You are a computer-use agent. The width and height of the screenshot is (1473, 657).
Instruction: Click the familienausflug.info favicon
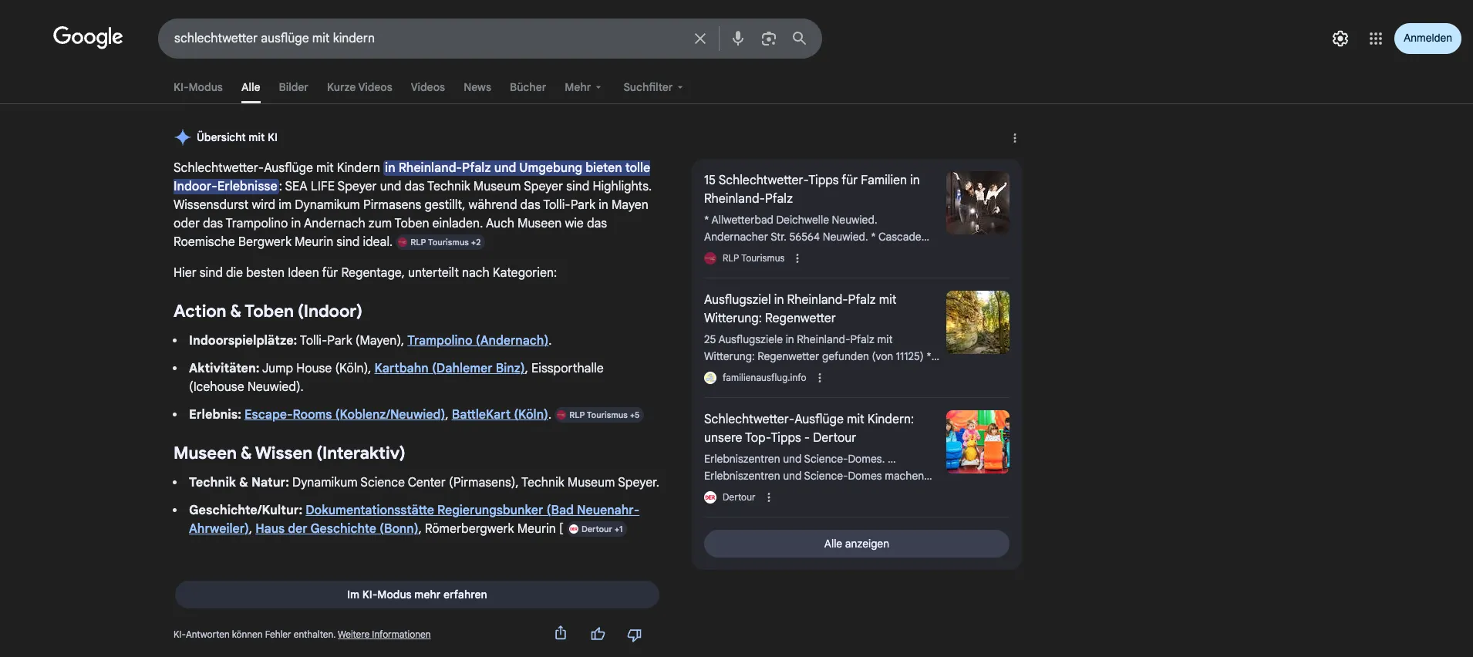pyautogui.click(x=710, y=378)
